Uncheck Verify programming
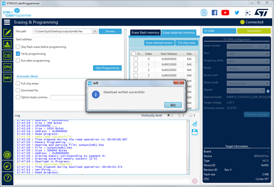274x187 pixels. pyautogui.click(x=18, y=54)
